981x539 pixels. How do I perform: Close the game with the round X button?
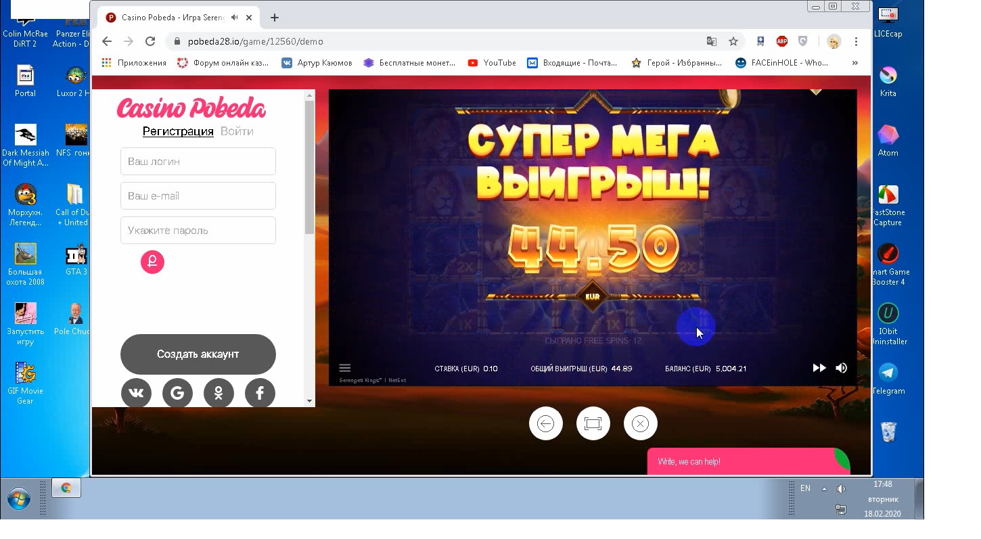coord(640,423)
